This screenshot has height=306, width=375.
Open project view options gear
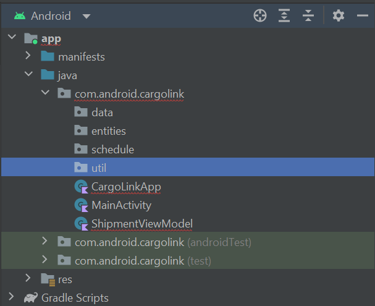coord(339,16)
